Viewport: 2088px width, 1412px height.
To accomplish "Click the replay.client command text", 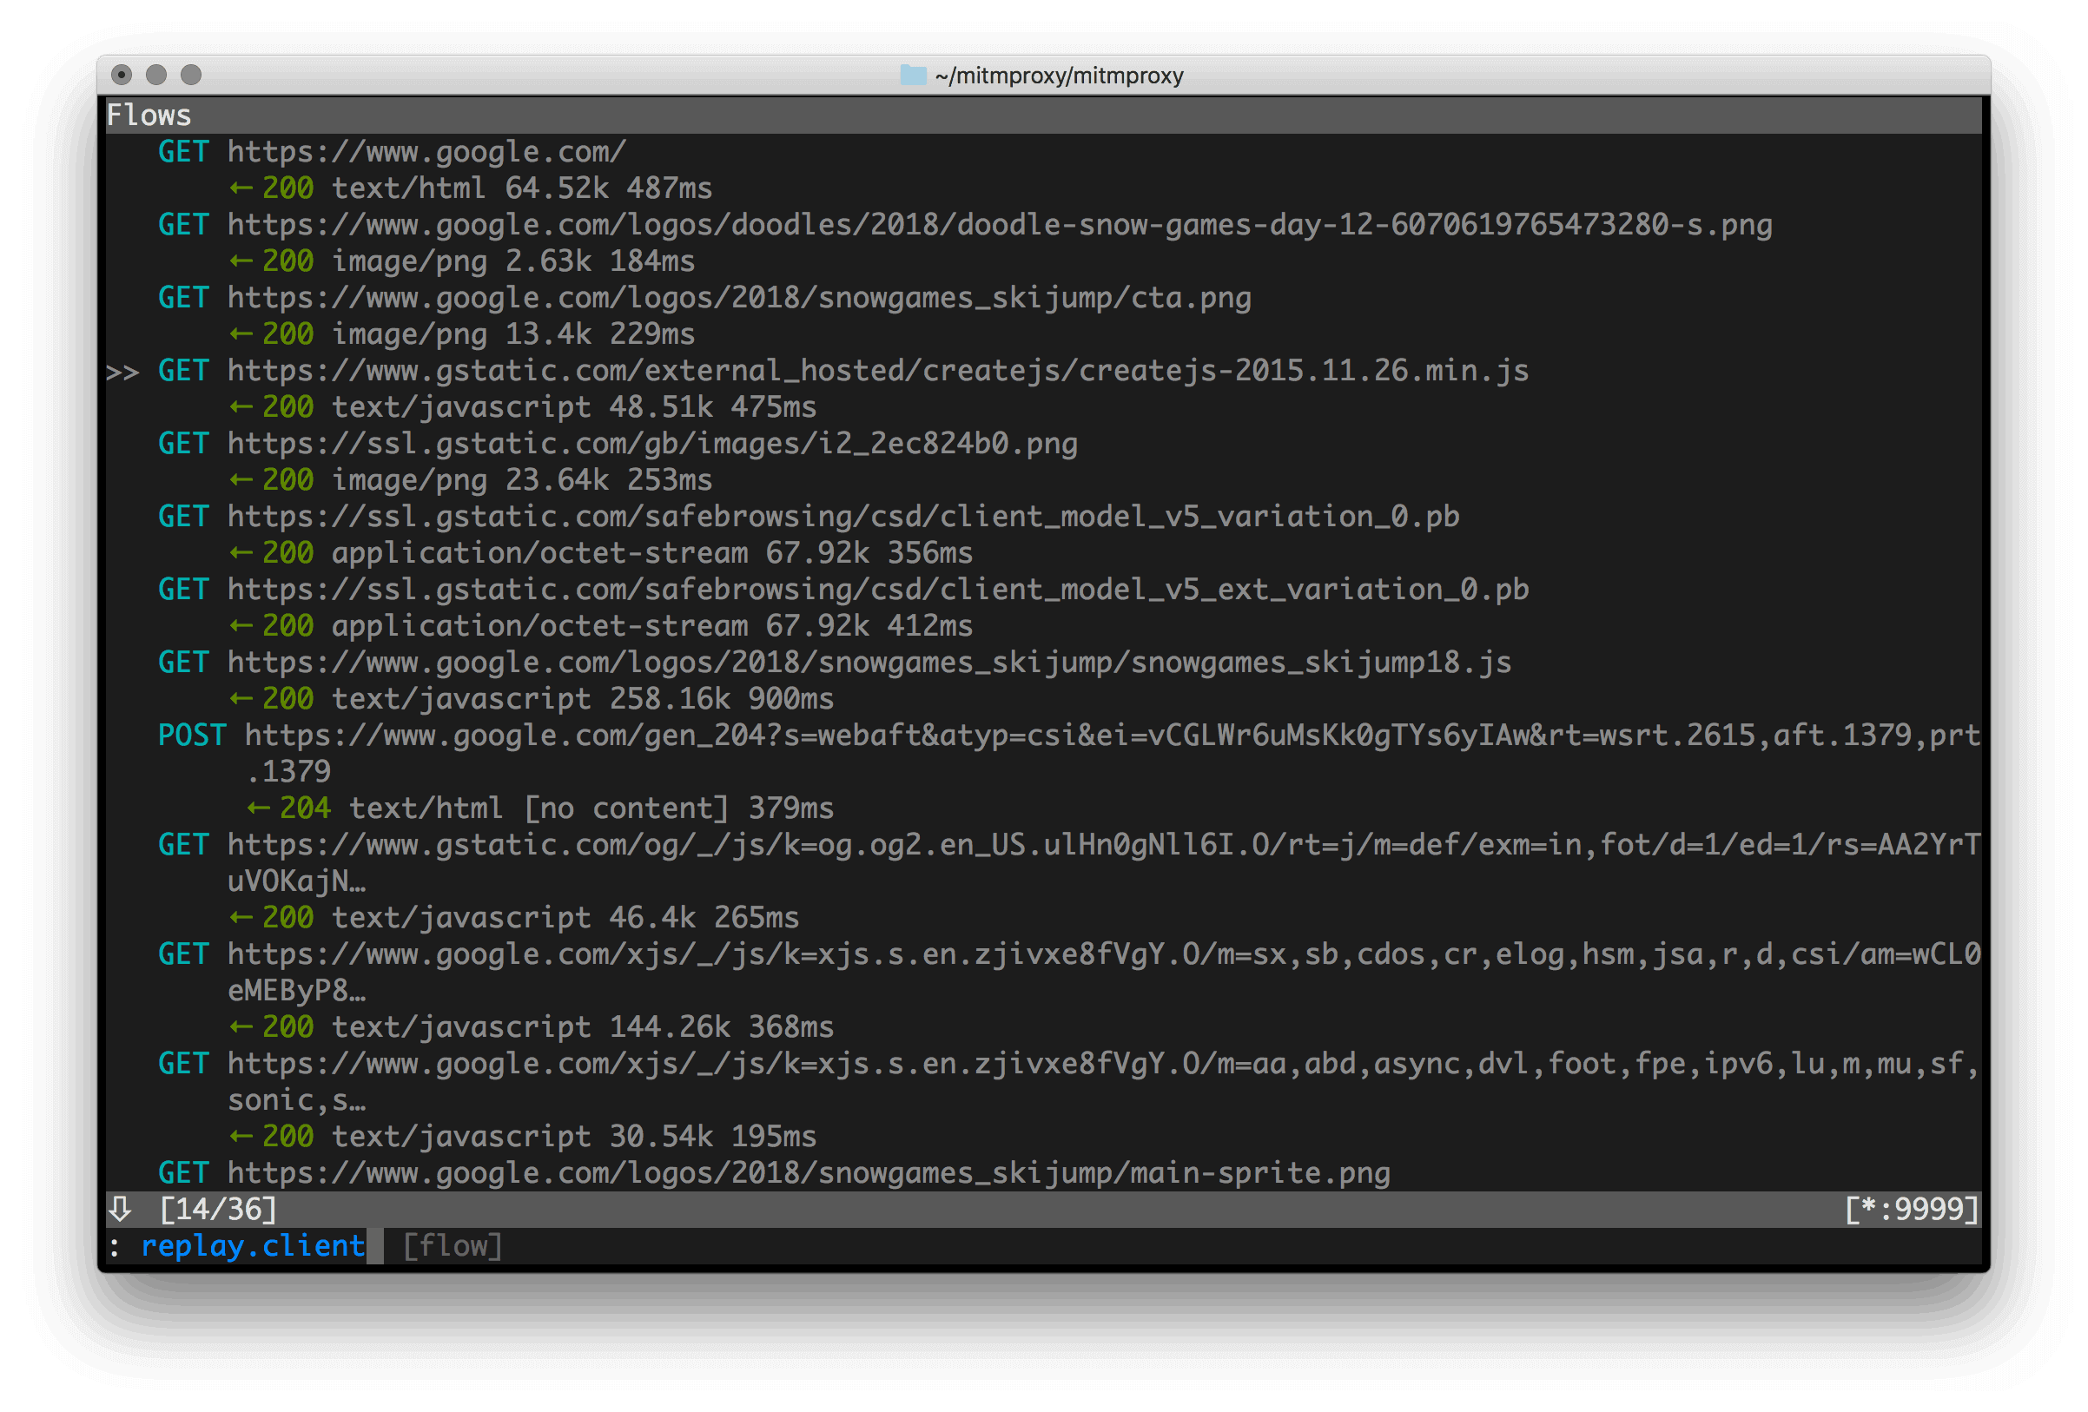I will [254, 1245].
